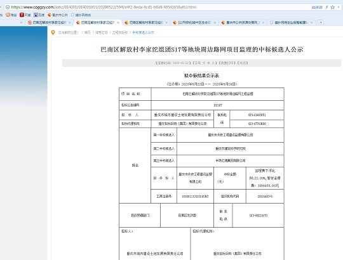Screen dimensions: 343x260
Task: Close the 重庆市公共资源交易网 tab
Action: [263, 22]
